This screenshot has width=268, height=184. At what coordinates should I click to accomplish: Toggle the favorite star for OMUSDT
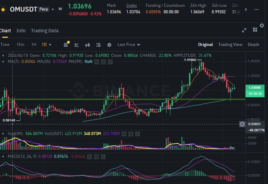click(x=3, y=10)
